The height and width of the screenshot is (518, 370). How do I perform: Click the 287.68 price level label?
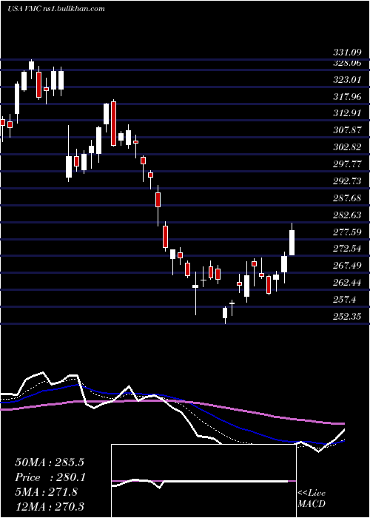347,198
